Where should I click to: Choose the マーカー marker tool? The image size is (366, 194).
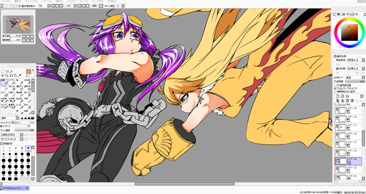(4, 88)
